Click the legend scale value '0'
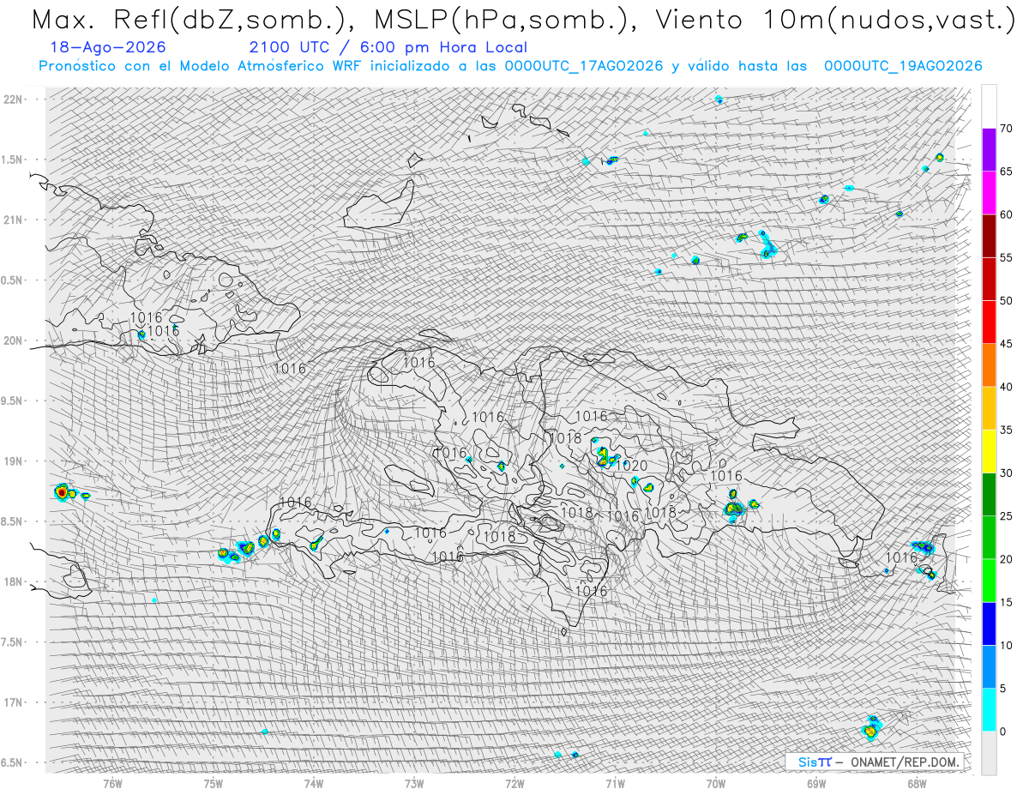 tap(1002, 732)
